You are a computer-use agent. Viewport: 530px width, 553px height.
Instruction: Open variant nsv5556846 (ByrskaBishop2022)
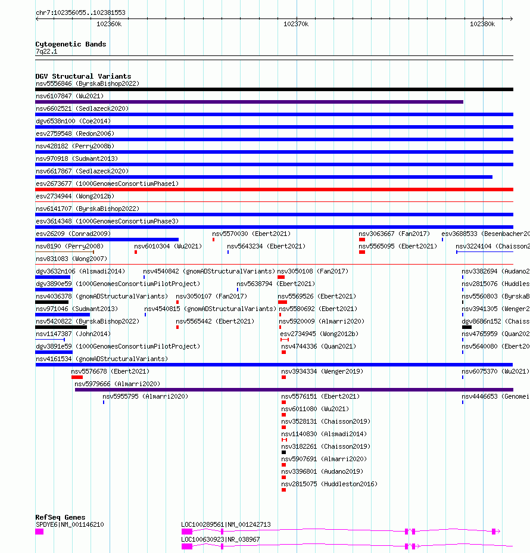click(x=88, y=83)
